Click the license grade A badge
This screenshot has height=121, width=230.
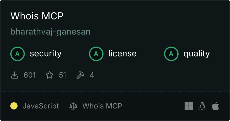click(x=96, y=54)
